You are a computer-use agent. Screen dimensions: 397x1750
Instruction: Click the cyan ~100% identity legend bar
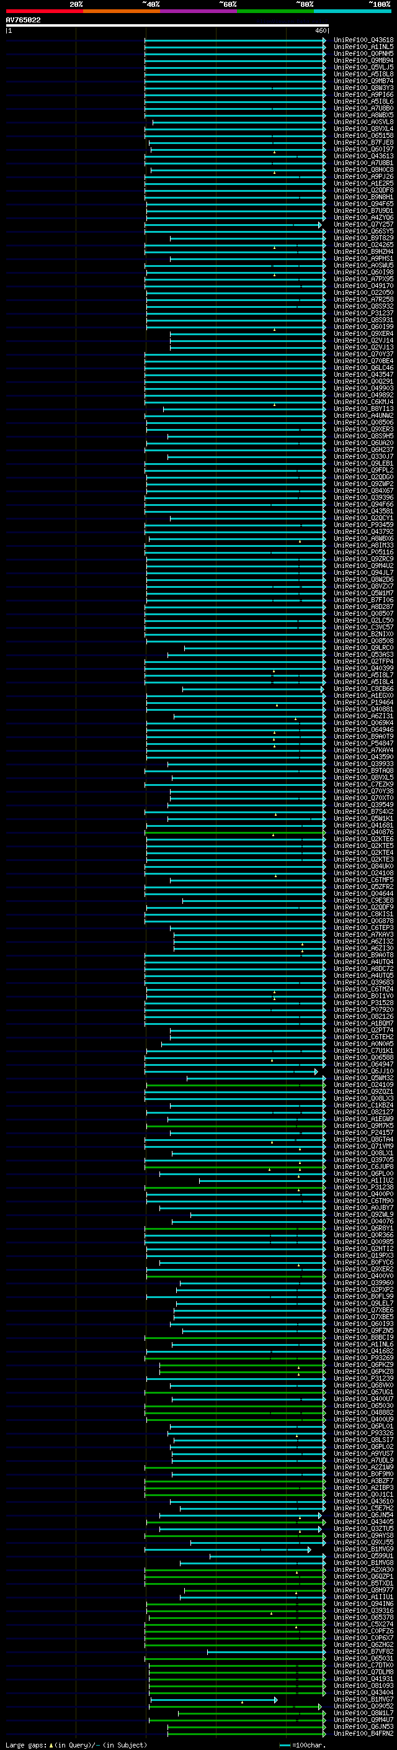point(352,11)
